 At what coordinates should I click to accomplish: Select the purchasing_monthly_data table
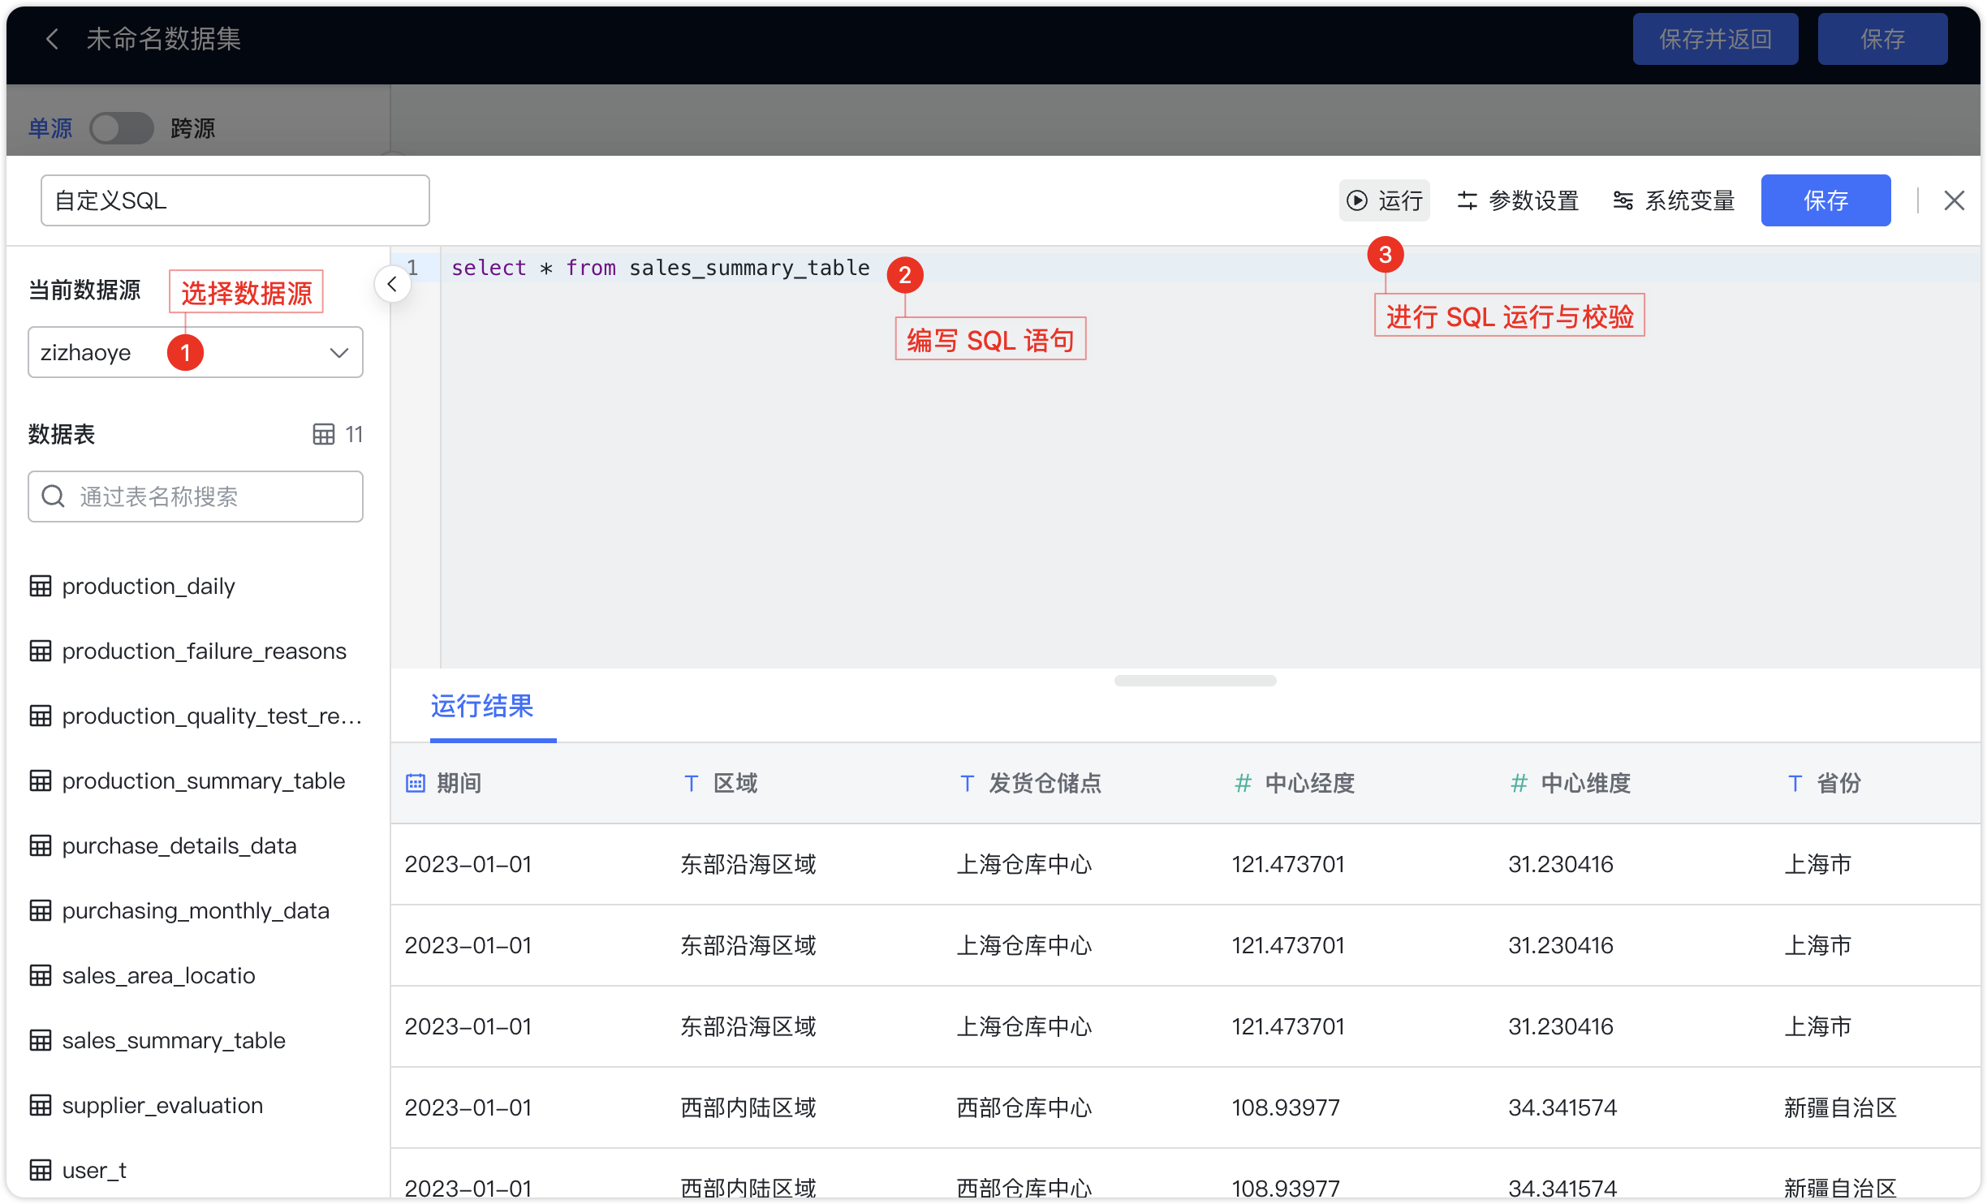196,910
